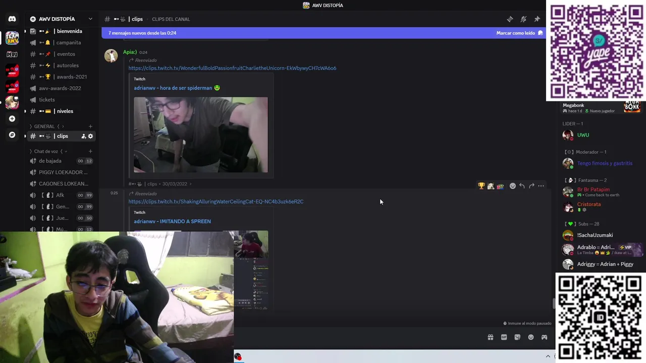The height and width of the screenshot is (363, 646).
Task: Join CAGONES LOKEAN voice channel
Action: click(x=61, y=184)
